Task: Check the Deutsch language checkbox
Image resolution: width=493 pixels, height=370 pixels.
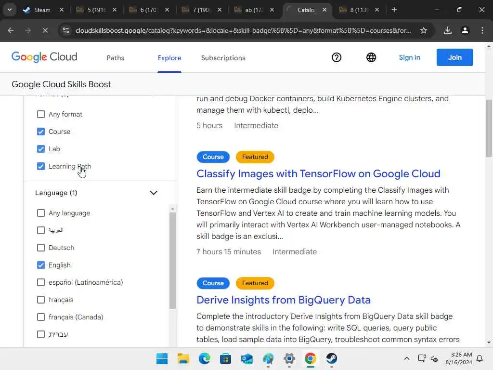Action: tap(41, 248)
